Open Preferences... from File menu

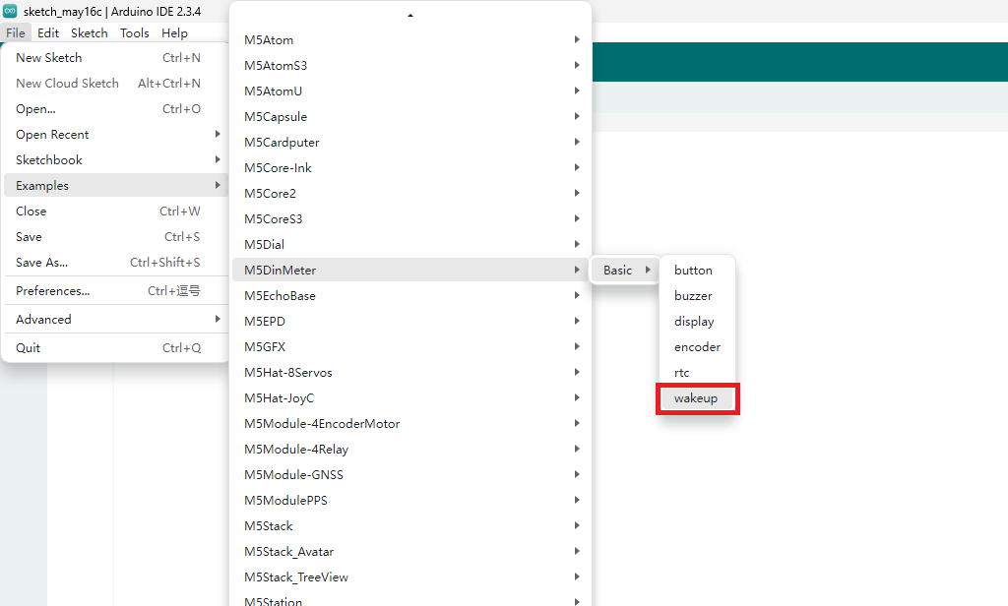click(x=116, y=291)
